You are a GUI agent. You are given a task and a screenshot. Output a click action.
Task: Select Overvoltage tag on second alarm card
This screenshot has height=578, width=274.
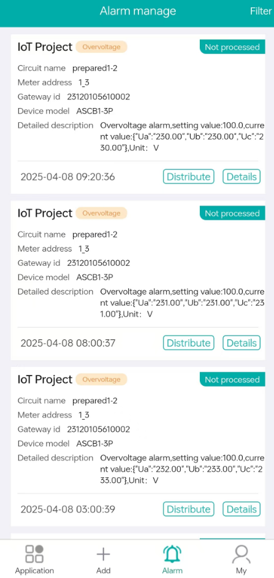tap(101, 213)
